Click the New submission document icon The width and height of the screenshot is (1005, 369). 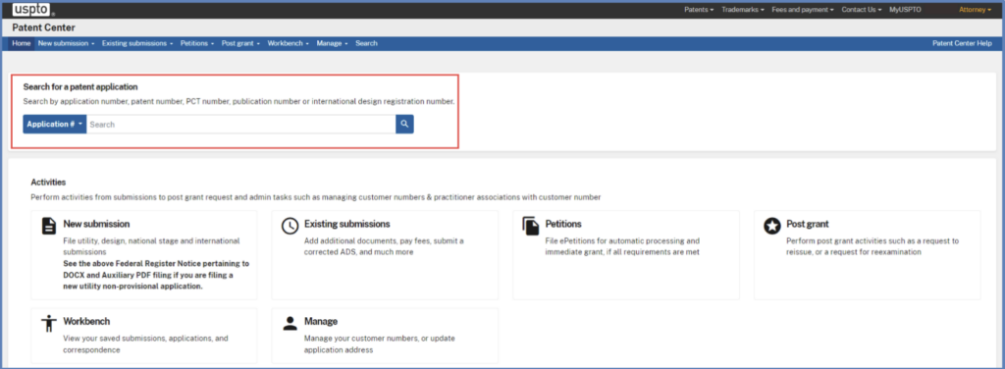pyautogui.click(x=49, y=226)
